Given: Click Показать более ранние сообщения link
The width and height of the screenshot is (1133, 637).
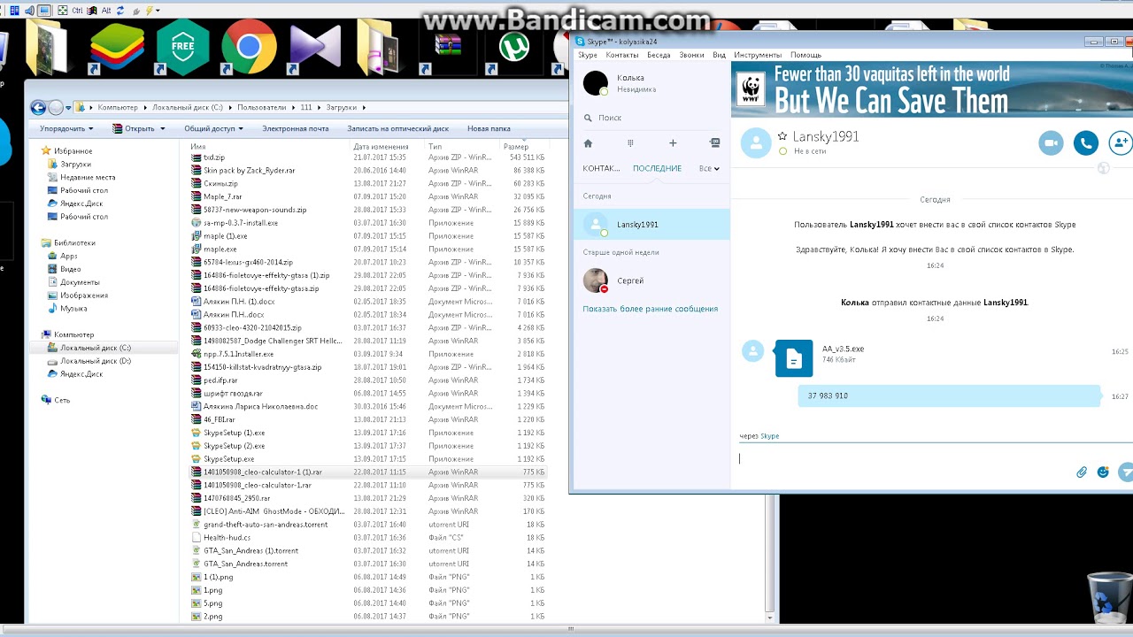Looking at the screenshot, I should tap(651, 309).
